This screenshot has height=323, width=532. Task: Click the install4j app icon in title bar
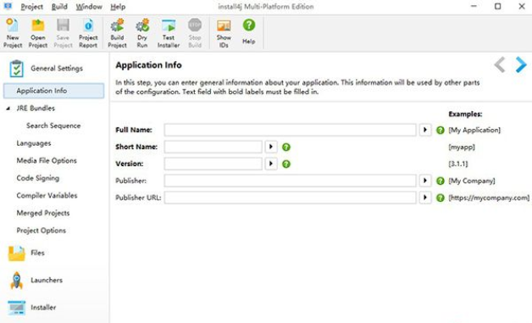[x=8, y=6]
